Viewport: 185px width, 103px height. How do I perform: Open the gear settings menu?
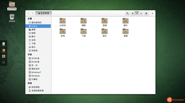(146, 13)
